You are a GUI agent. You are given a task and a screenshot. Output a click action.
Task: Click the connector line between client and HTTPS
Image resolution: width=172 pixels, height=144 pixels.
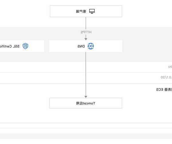[86, 23]
